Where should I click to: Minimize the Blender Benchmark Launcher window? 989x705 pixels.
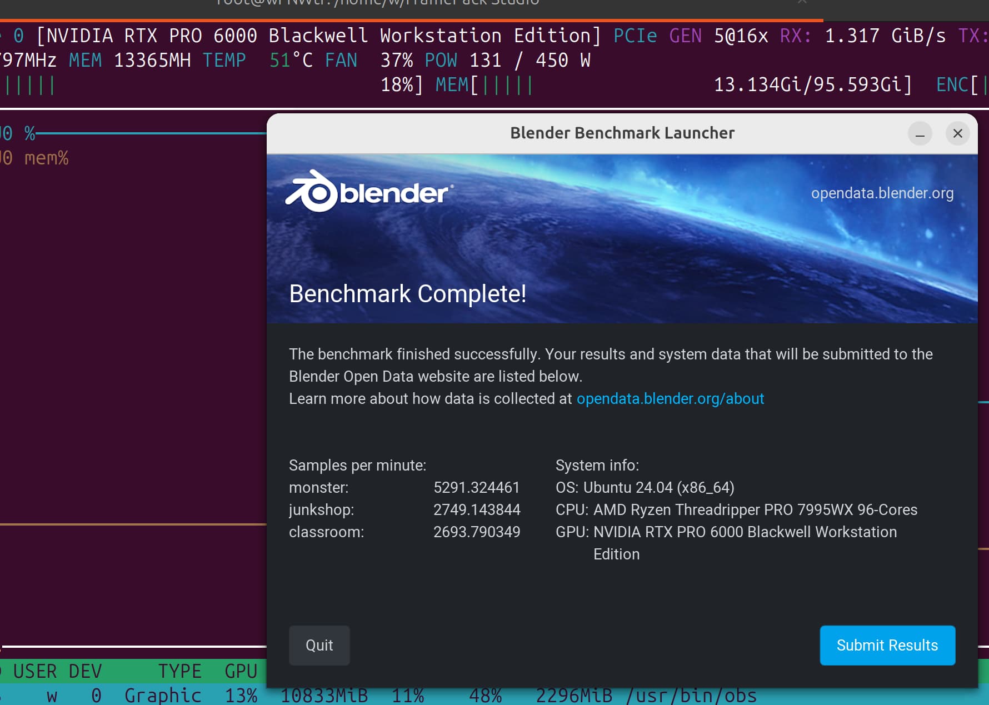tap(920, 133)
